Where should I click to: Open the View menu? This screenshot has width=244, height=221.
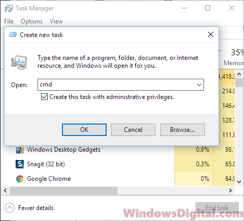click(56, 21)
